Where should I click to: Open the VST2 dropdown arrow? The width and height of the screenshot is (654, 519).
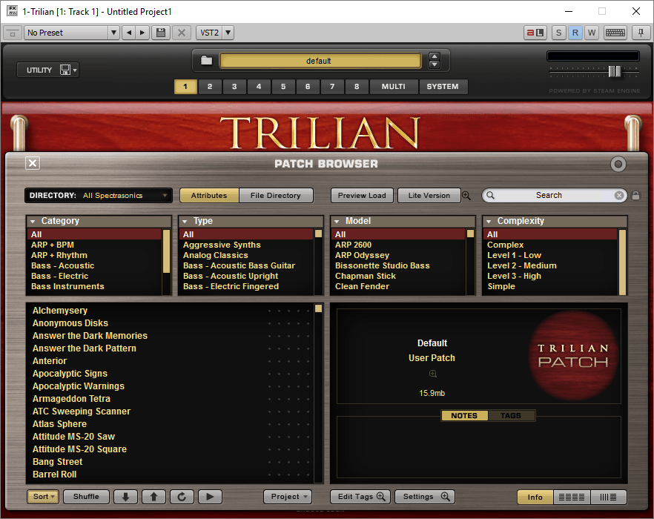point(228,33)
